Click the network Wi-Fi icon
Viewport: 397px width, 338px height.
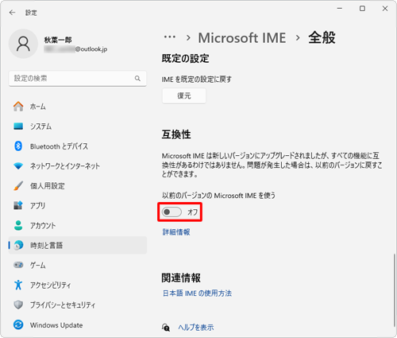pos(18,166)
